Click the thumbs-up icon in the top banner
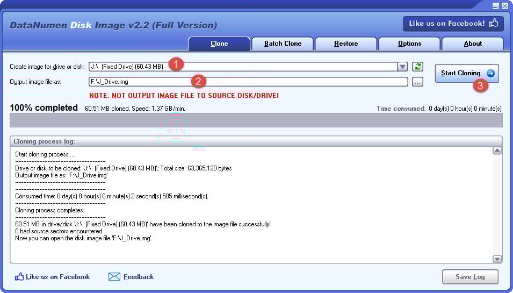The height and width of the screenshot is (293, 513). pyautogui.click(x=493, y=23)
